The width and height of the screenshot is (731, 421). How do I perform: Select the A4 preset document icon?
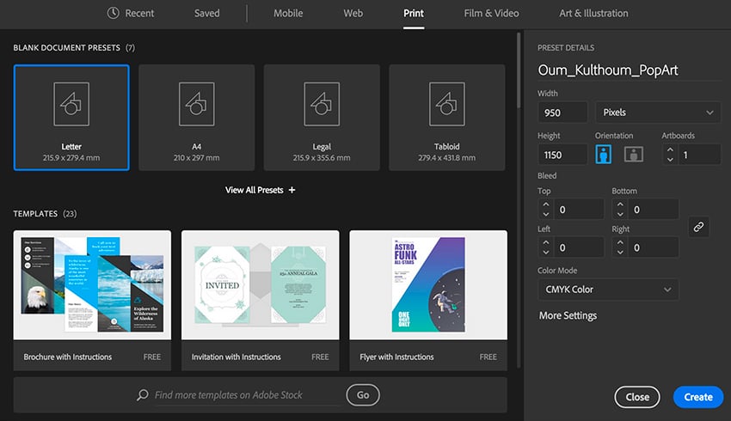[197, 104]
